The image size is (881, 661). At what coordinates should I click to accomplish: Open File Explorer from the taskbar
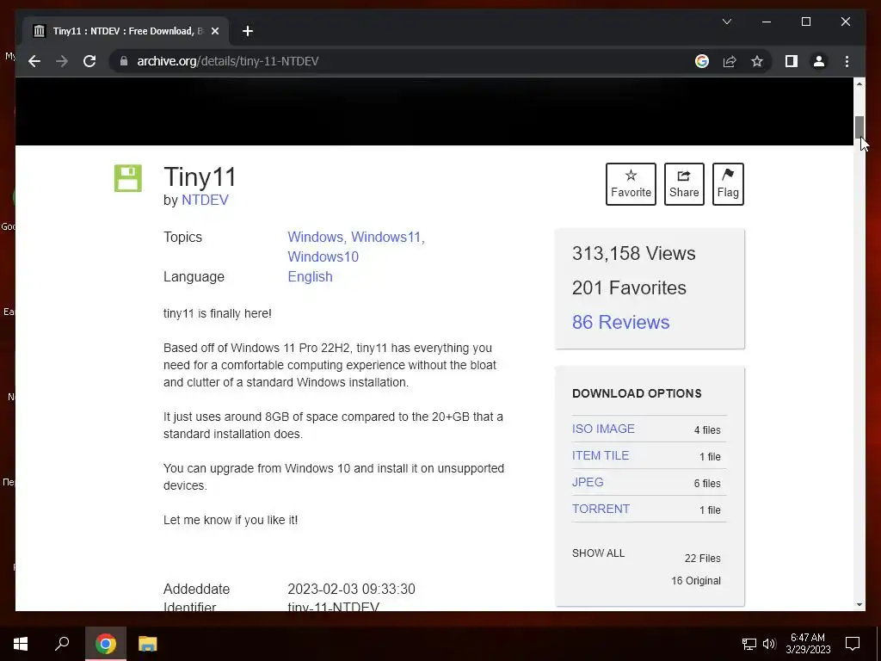[x=148, y=644]
